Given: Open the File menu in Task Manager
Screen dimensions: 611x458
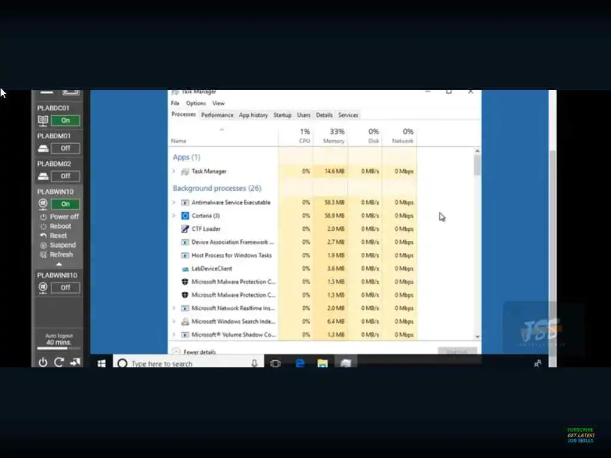Looking at the screenshot, I should pos(175,103).
